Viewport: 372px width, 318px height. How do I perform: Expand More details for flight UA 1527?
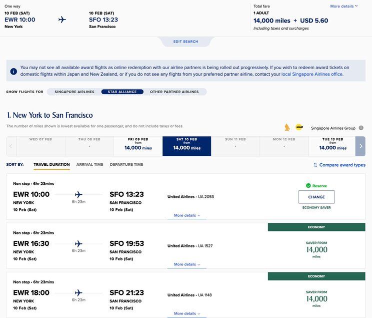pyautogui.click(x=186, y=264)
